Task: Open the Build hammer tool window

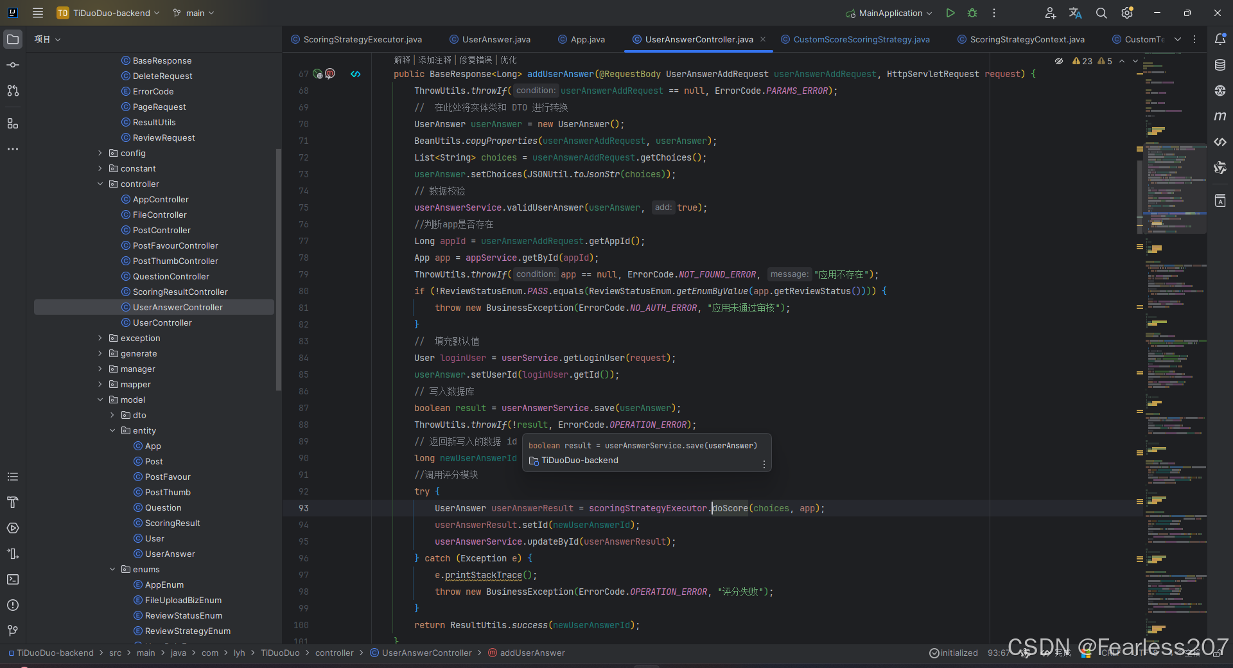Action: point(13,502)
